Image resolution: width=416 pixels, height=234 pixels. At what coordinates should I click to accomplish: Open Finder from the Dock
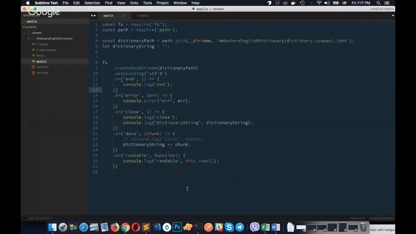52,227
